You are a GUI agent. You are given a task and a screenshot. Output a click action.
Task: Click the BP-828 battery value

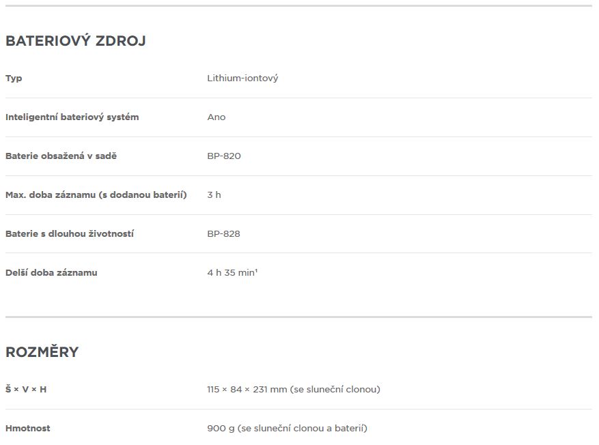click(223, 234)
